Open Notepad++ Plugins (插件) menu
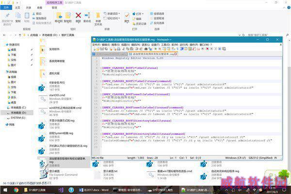The width and height of the screenshot is (291, 194). [x=194, y=45]
